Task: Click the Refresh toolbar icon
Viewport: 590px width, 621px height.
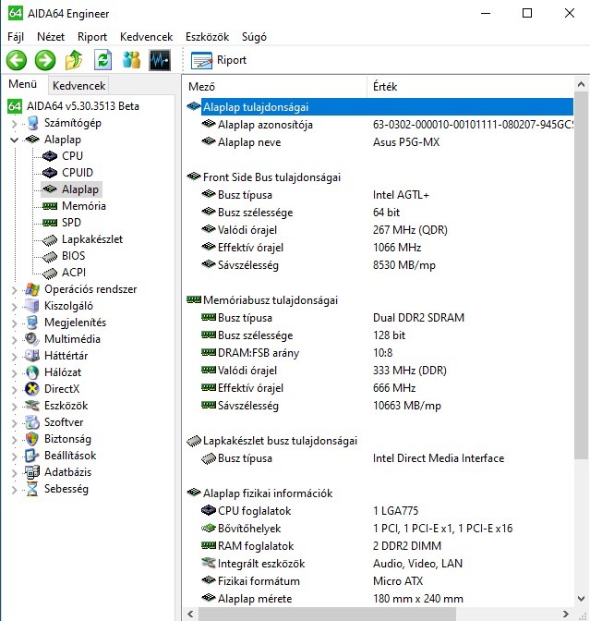Action: click(102, 60)
